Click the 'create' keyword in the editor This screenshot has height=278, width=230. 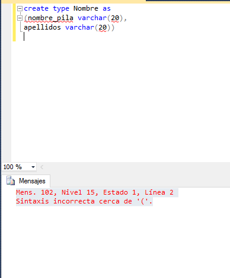coord(36,8)
